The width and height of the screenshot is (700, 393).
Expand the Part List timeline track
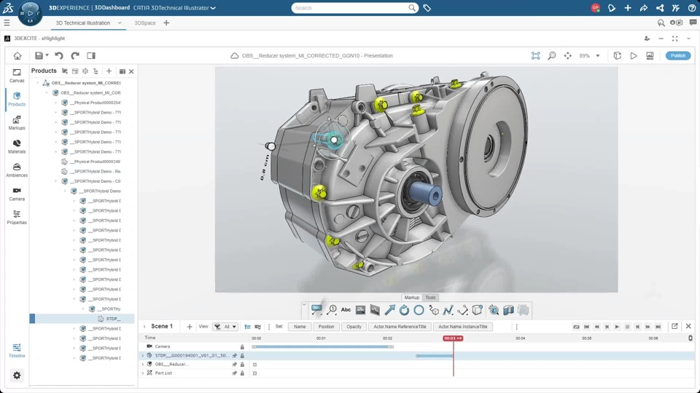point(143,373)
